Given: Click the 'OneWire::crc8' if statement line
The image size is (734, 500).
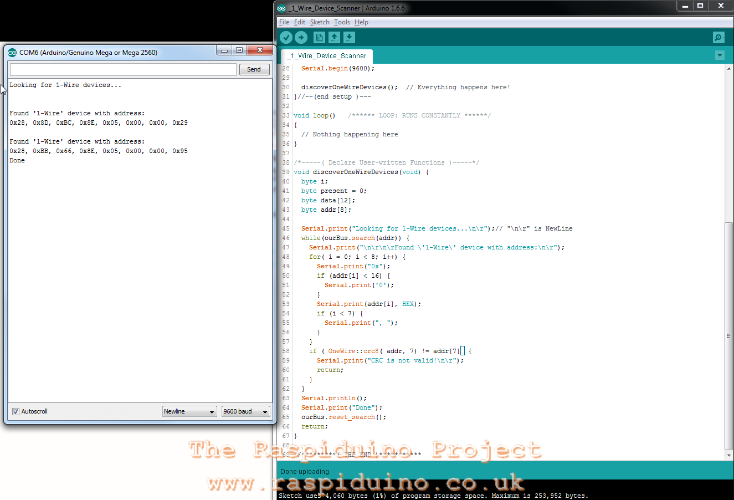Looking at the screenshot, I should (x=391, y=351).
